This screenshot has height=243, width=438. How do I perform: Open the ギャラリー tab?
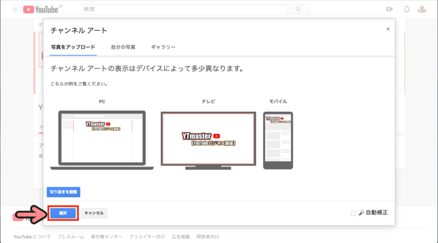coord(163,47)
